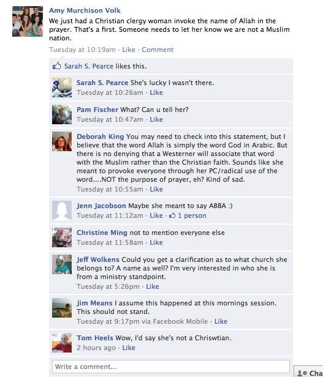The width and height of the screenshot is (323, 377).
Task: Click the Comment link under the post
Action: (158, 50)
